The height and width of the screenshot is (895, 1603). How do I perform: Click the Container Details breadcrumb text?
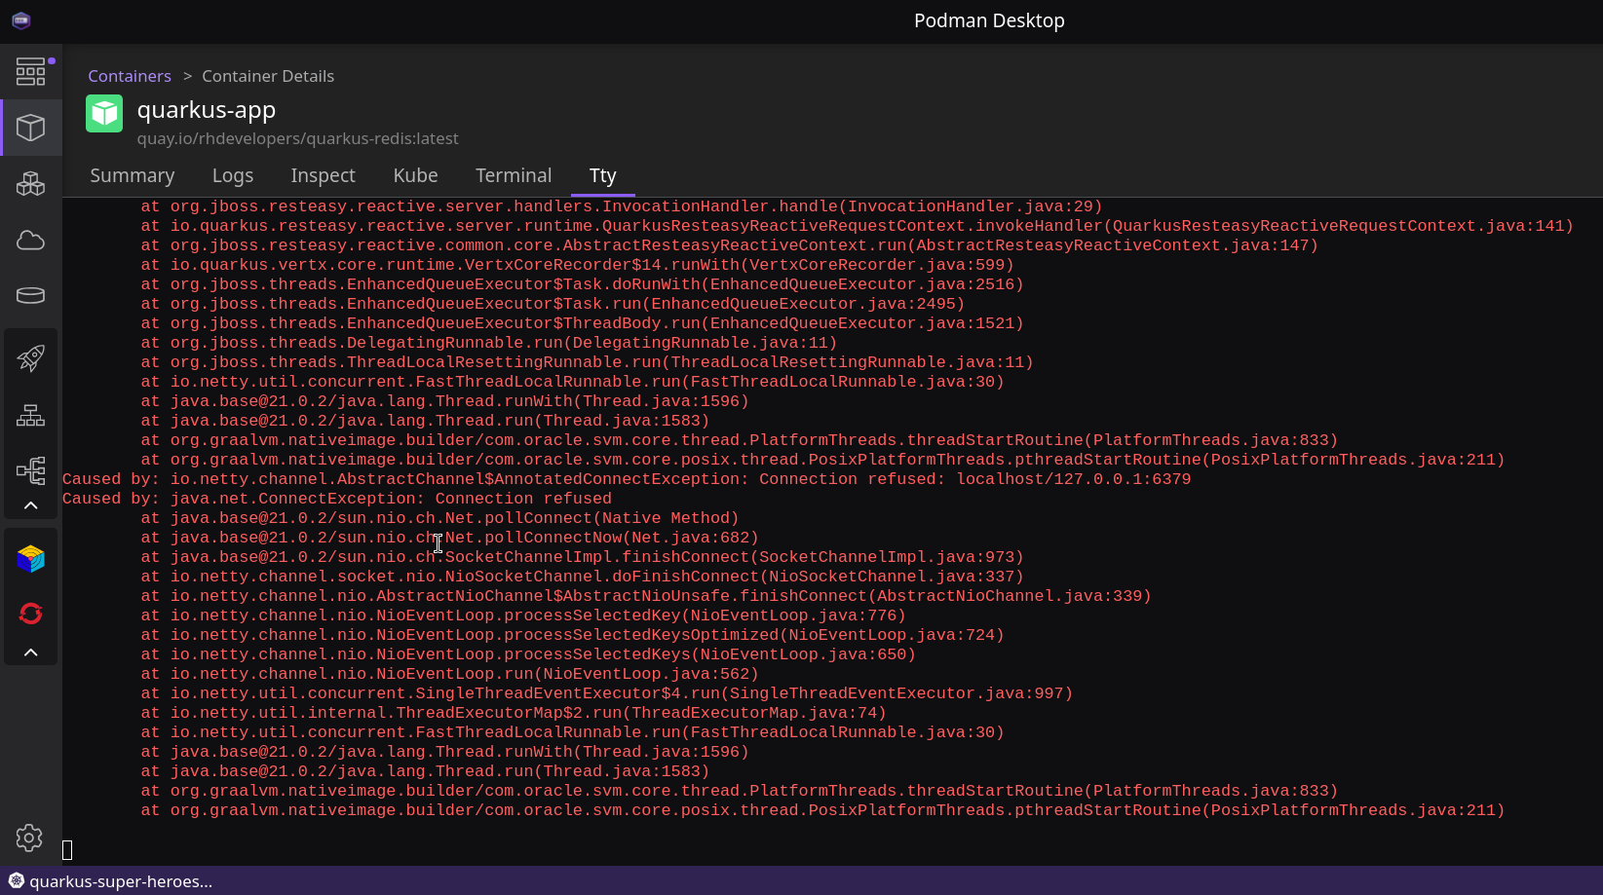coord(268,76)
